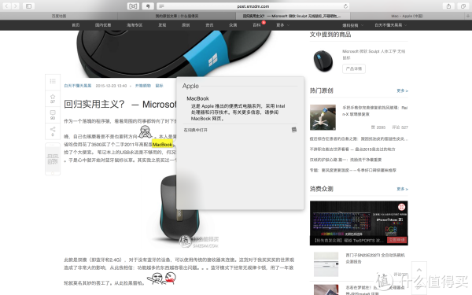
Task: Click the 鼠标 tag link
Action: 159,86
